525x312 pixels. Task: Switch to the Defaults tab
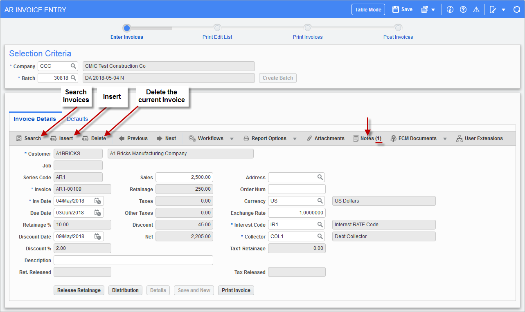point(77,119)
